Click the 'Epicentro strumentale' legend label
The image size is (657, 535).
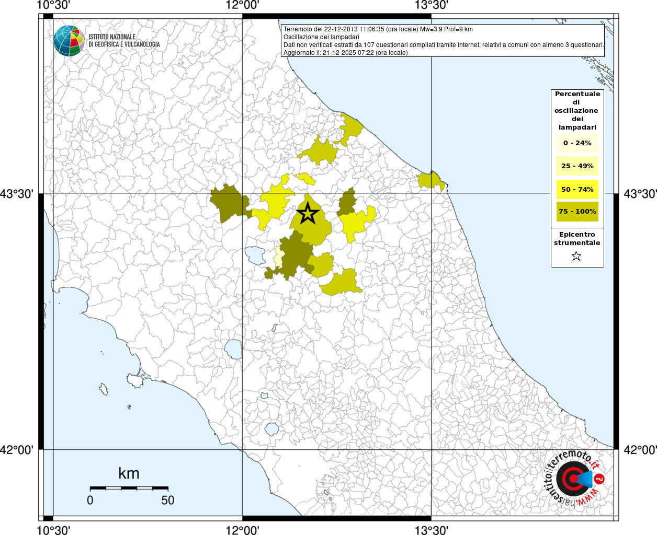[577, 238]
